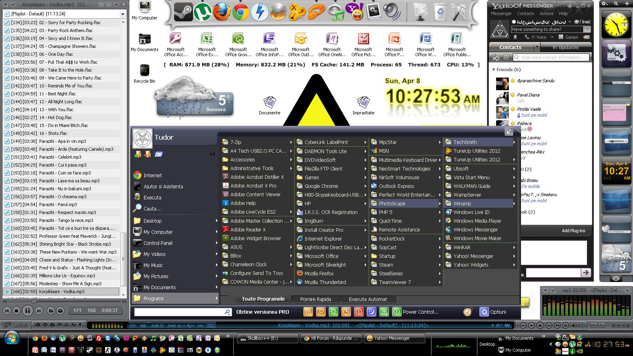633x356 pixels.
Task: Click the sleep moon icon in start menu
Action: (371, 312)
